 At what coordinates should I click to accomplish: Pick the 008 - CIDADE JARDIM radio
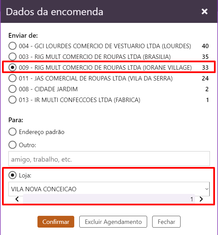click(x=12, y=89)
